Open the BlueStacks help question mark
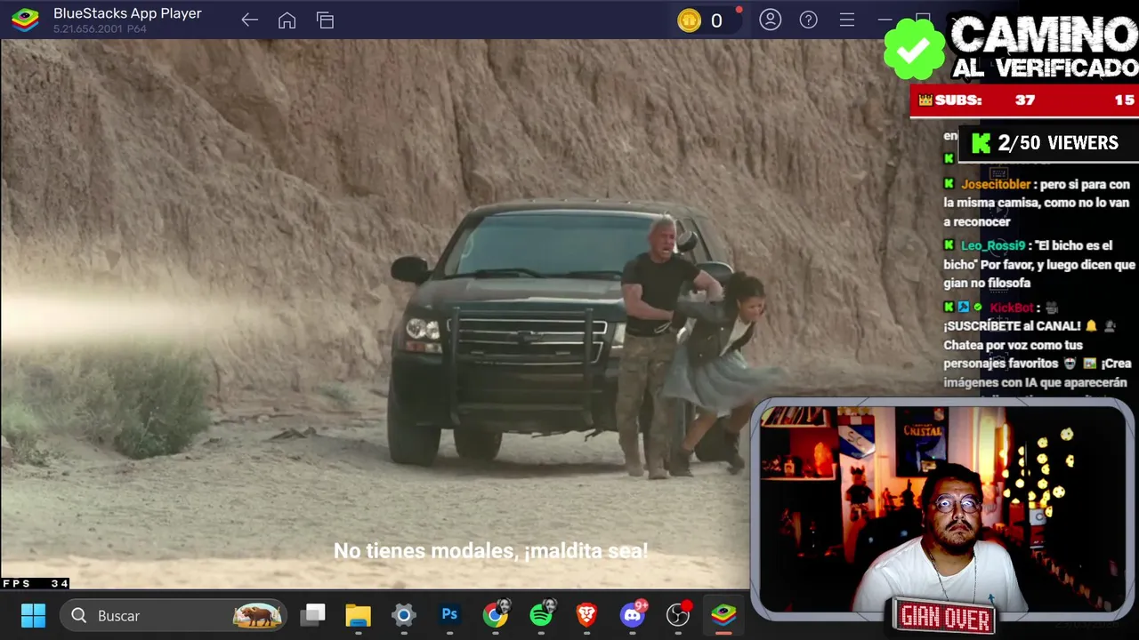Viewport: 1139px width, 640px height. [x=808, y=20]
